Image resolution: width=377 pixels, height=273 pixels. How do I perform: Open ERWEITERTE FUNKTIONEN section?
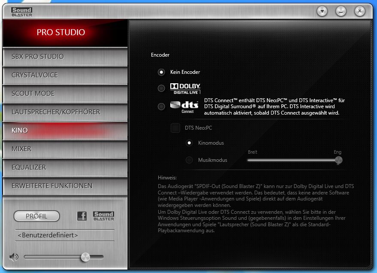click(65, 186)
